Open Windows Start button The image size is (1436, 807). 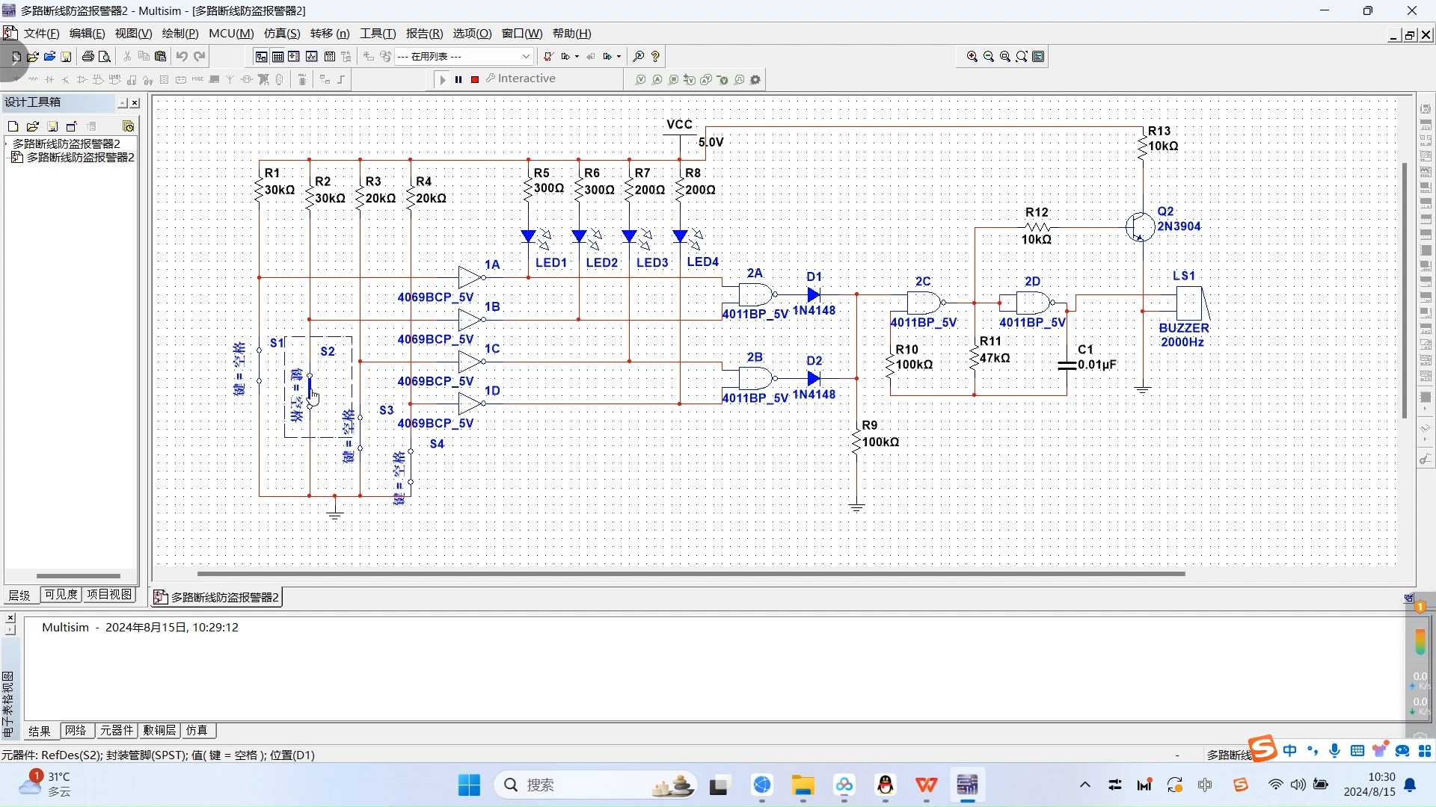click(x=469, y=785)
